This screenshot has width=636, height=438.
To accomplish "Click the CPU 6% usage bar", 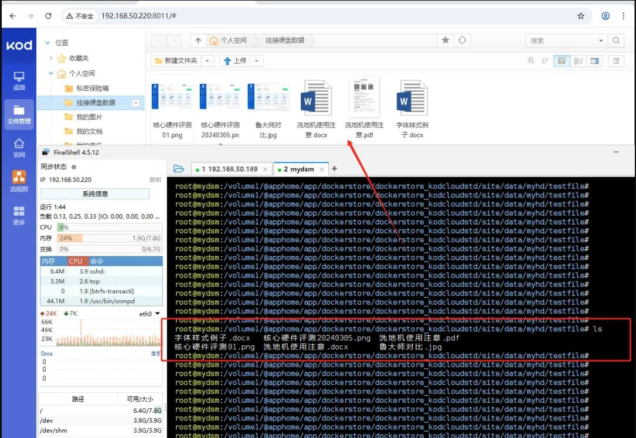I will pyautogui.click(x=110, y=227).
